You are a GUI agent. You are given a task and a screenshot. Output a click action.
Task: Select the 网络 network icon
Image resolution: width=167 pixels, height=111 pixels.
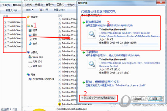[x=28, y=75]
